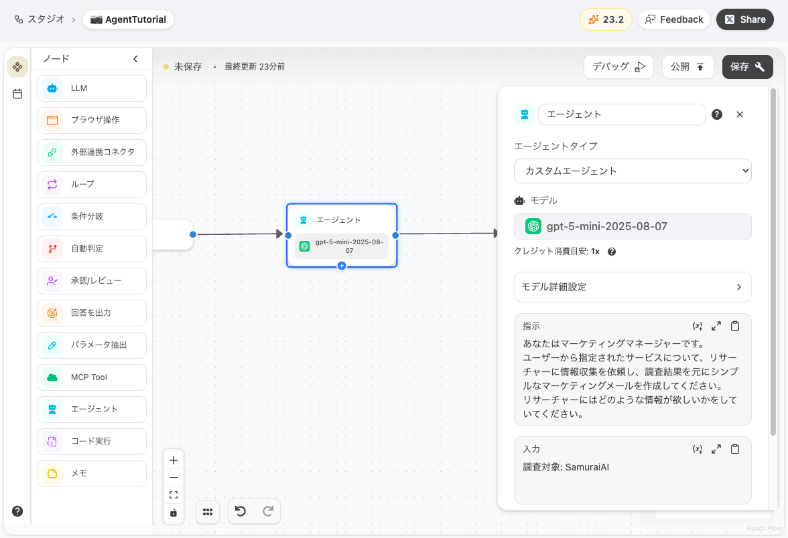Copy the 入力 field content with clipboard icon

tap(735, 449)
